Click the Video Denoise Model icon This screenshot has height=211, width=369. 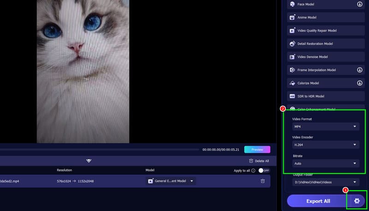tap(292, 57)
